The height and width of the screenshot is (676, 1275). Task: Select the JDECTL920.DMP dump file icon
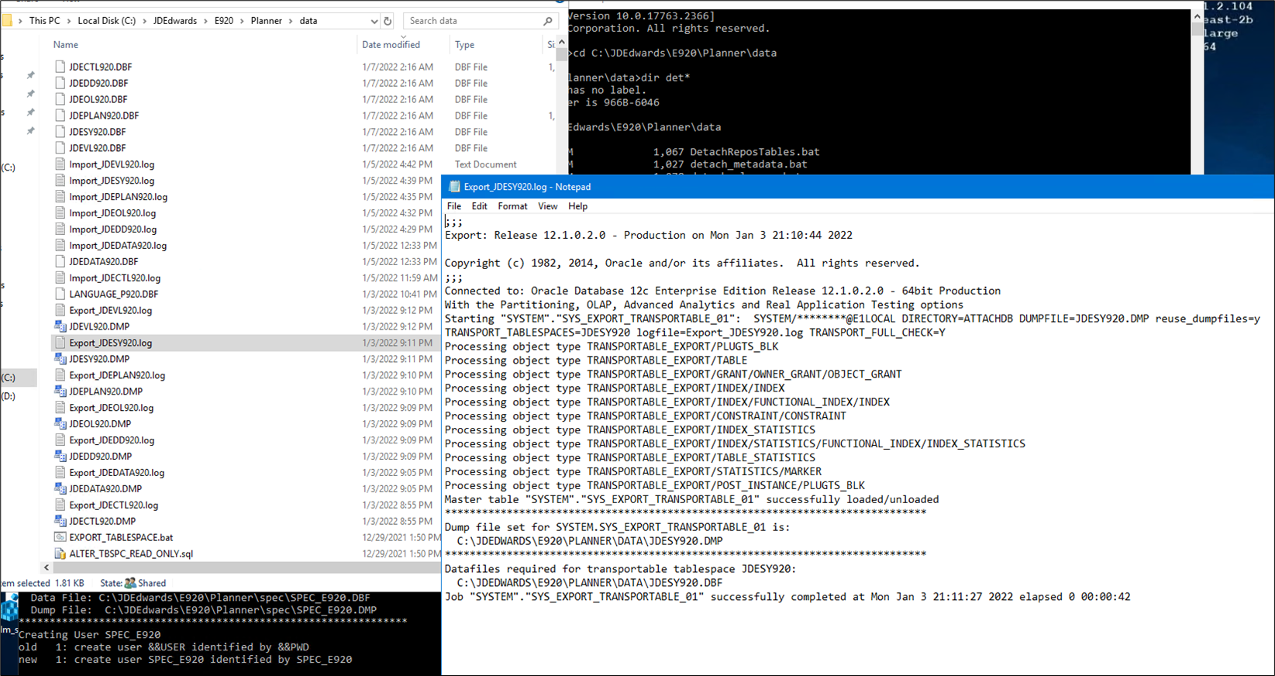click(x=60, y=521)
